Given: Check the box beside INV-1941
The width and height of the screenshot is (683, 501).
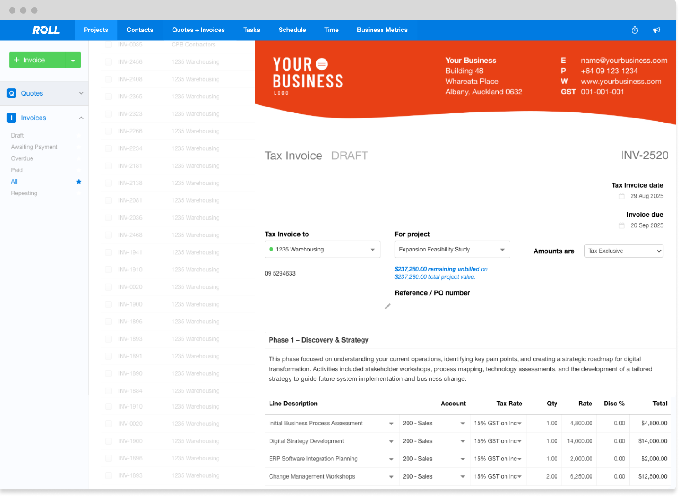Looking at the screenshot, I should pos(108,252).
